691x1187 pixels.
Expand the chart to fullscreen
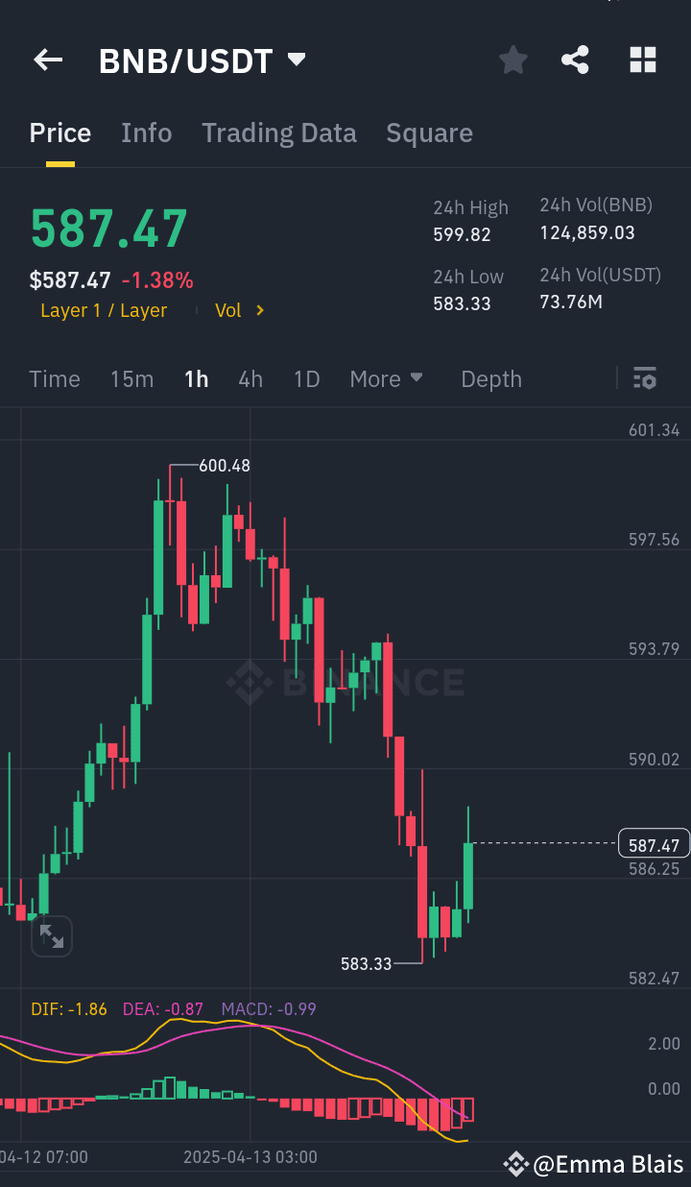52,936
